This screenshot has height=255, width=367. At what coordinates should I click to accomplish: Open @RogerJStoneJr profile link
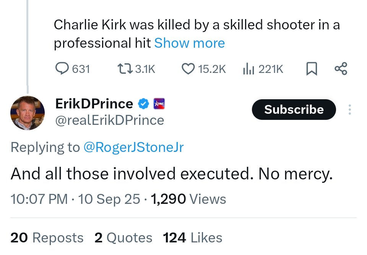(x=133, y=147)
